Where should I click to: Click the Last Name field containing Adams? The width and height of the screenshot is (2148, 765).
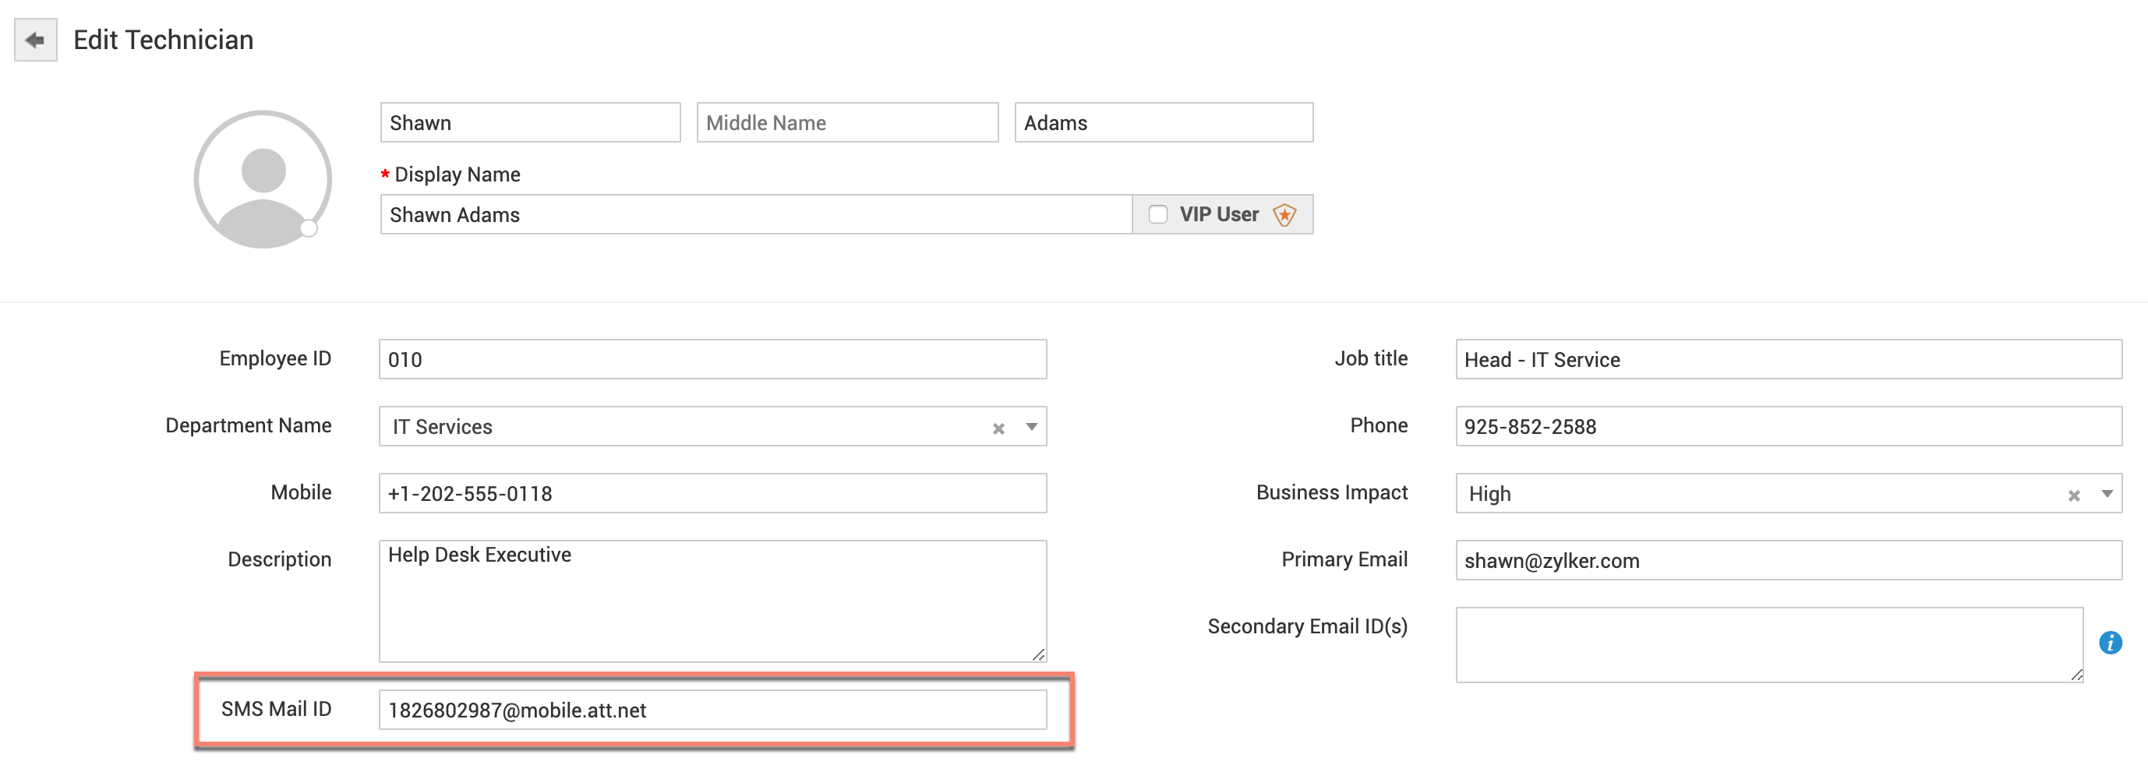[1163, 123]
